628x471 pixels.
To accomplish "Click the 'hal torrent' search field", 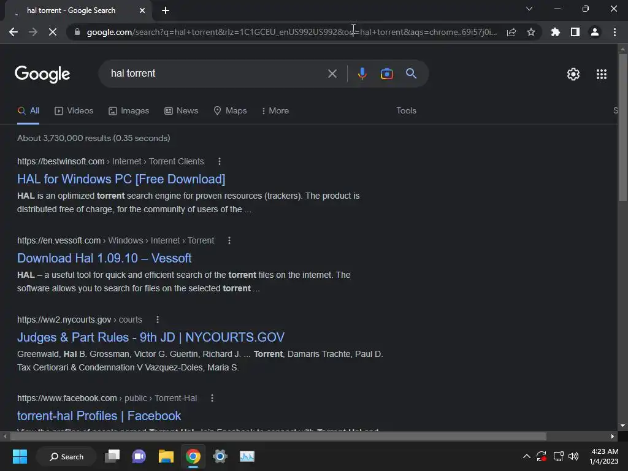I will click(x=216, y=74).
